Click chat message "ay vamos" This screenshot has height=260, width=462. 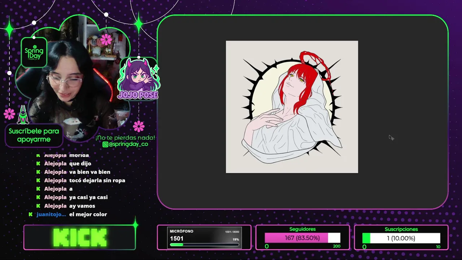pos(82,206)
